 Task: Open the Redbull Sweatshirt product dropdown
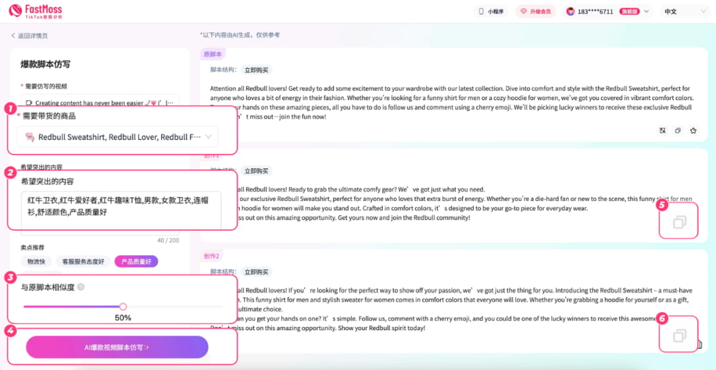point(117,137)
